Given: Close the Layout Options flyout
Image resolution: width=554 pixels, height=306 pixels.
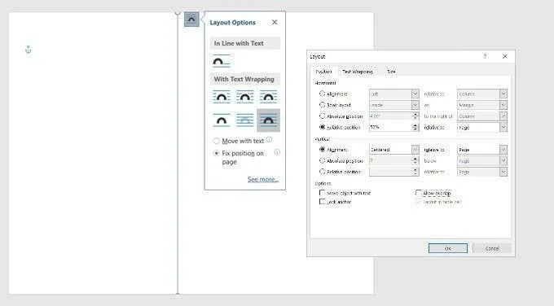Looking at the screenshot, I should 275,22.
